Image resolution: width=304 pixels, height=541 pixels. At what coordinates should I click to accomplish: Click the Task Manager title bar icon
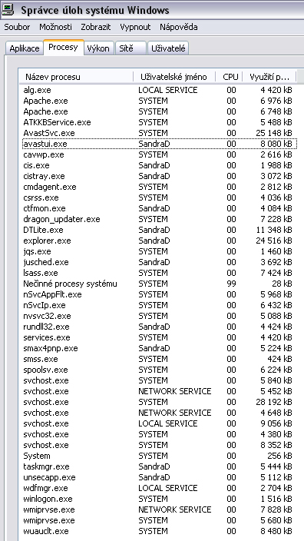point(8,9)
